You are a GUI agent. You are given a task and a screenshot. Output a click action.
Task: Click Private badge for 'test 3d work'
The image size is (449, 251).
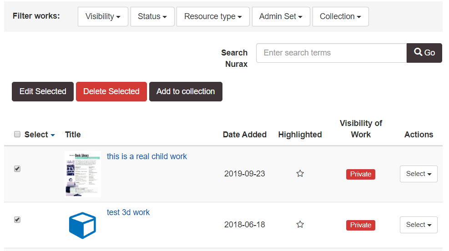(360, 225)
